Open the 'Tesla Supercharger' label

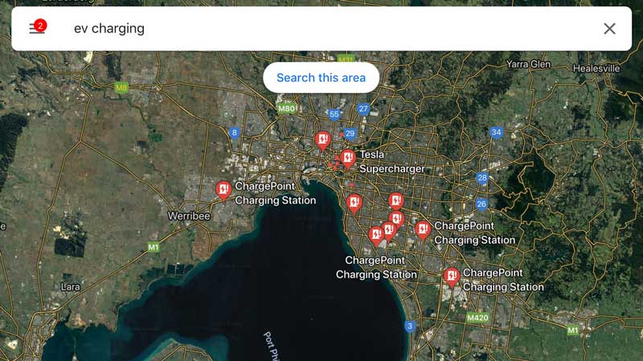[391, 162]
